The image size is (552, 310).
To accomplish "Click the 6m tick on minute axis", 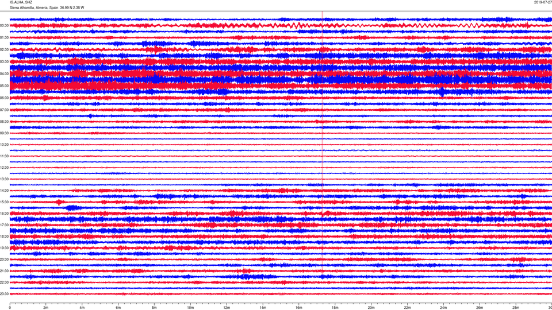I will click(x=118, y=308).
